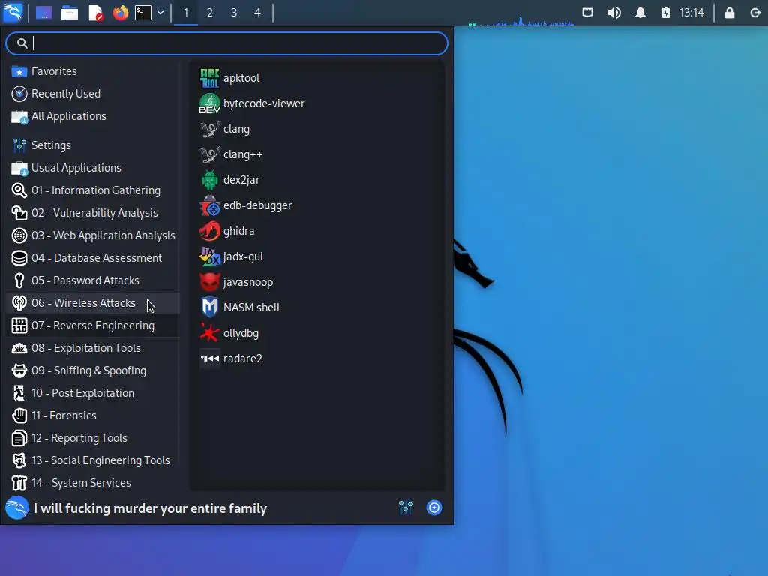This screenshot has height=576, width=768.
Task: Launch ollydbg
Action: pyautogui.click(x=317, y=332)
